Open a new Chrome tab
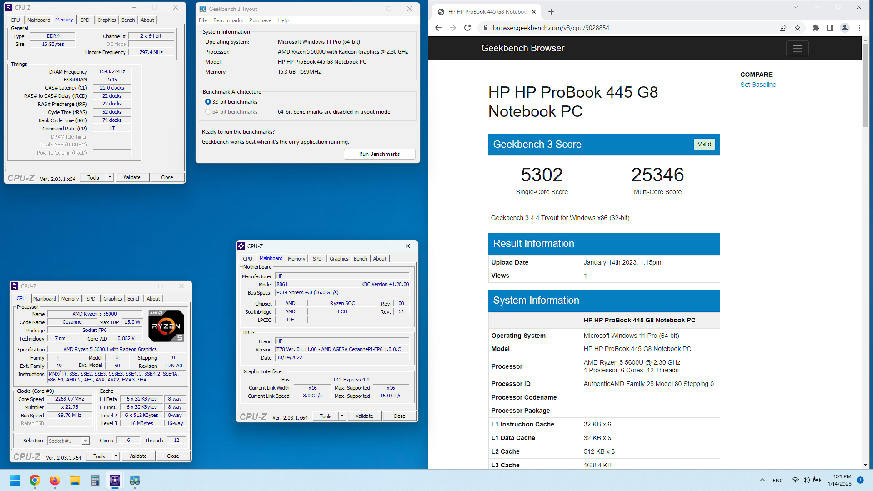This screenshot has width=873, height=491. (x=551, y=12)
